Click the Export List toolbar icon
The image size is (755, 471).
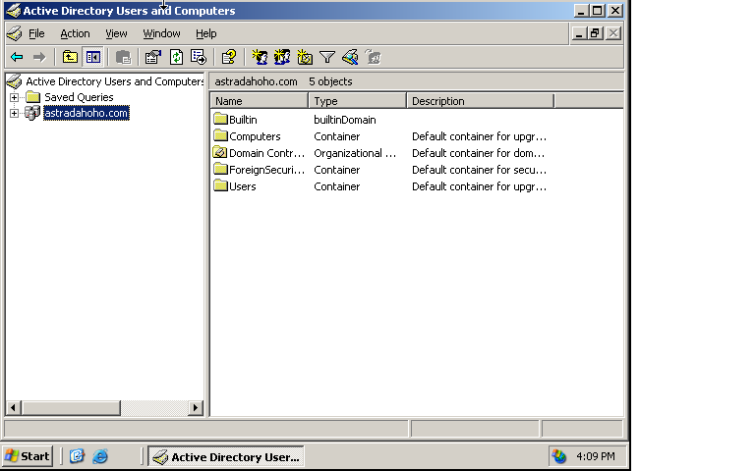tap(199, 58)
